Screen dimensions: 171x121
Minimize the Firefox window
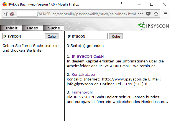(x=139, y=4)
